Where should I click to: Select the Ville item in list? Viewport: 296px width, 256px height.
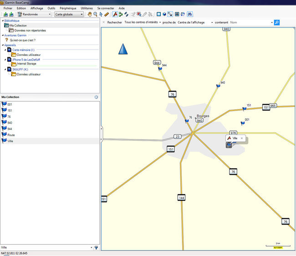coord(50,141)
